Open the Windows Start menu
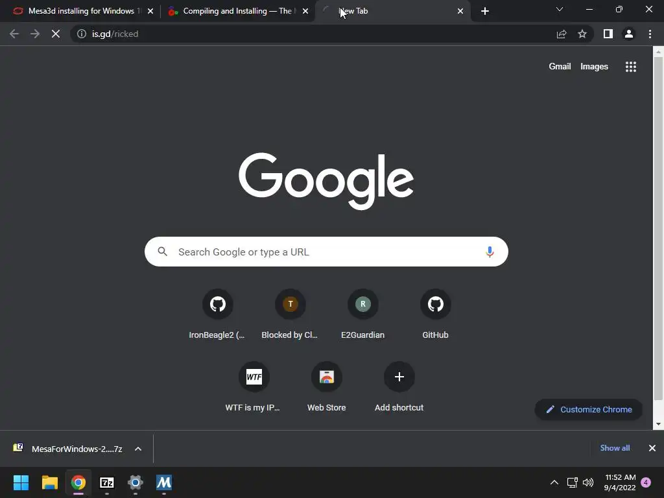 click(x=21, y=482)
